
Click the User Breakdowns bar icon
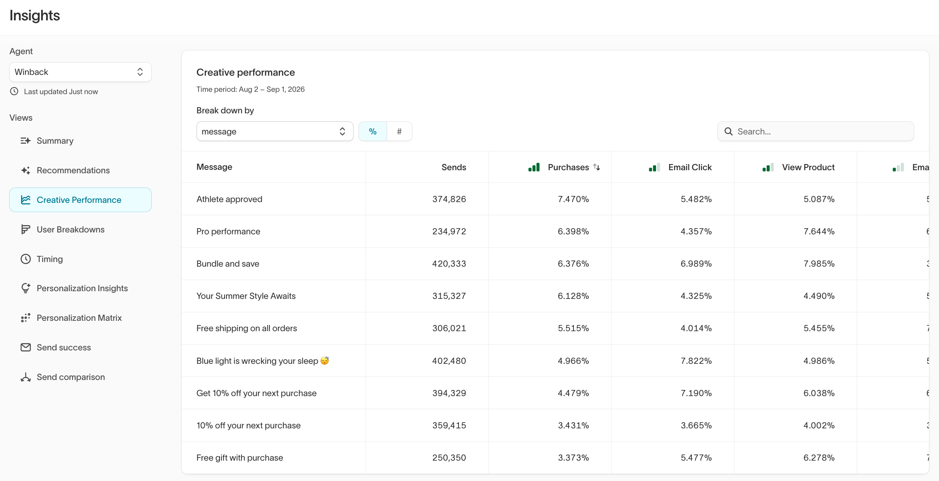[x=26, y=229]
